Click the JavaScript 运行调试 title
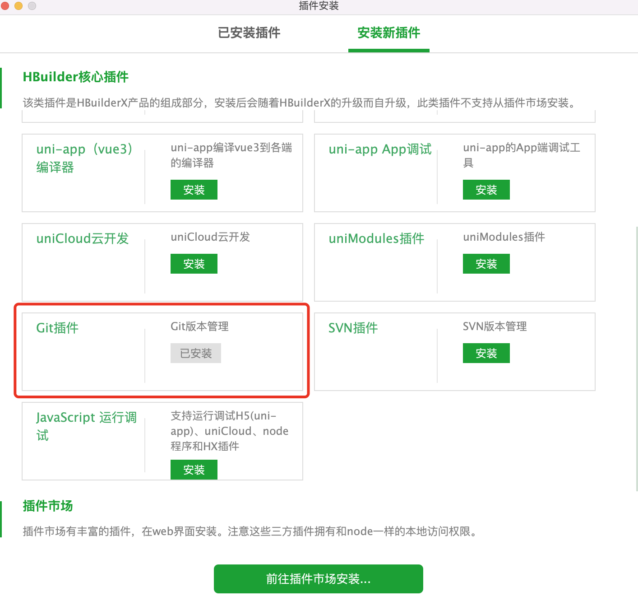The height and width of the screenshot is (606, 638). (87, 426)
